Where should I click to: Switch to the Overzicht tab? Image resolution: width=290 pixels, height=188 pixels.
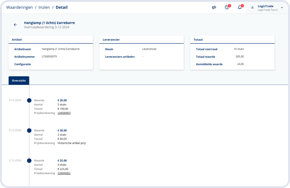tap(19, 81)
